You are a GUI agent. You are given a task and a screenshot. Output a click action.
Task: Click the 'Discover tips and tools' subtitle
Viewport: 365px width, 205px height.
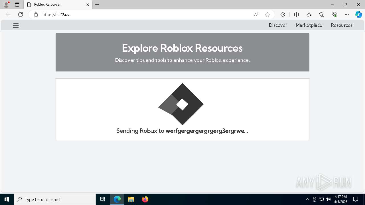[x=182, y=60]
